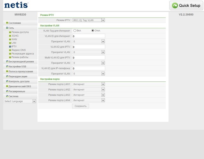Click the icon next to Беспроводной режим
This screenshot has height=159, width=204.
coord(7,61)
